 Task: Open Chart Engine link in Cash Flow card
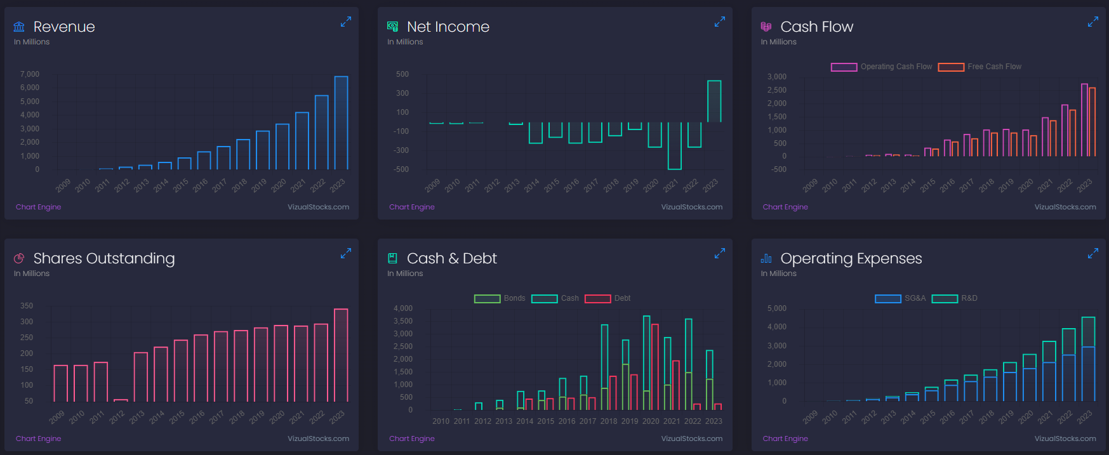pos(785,207)
